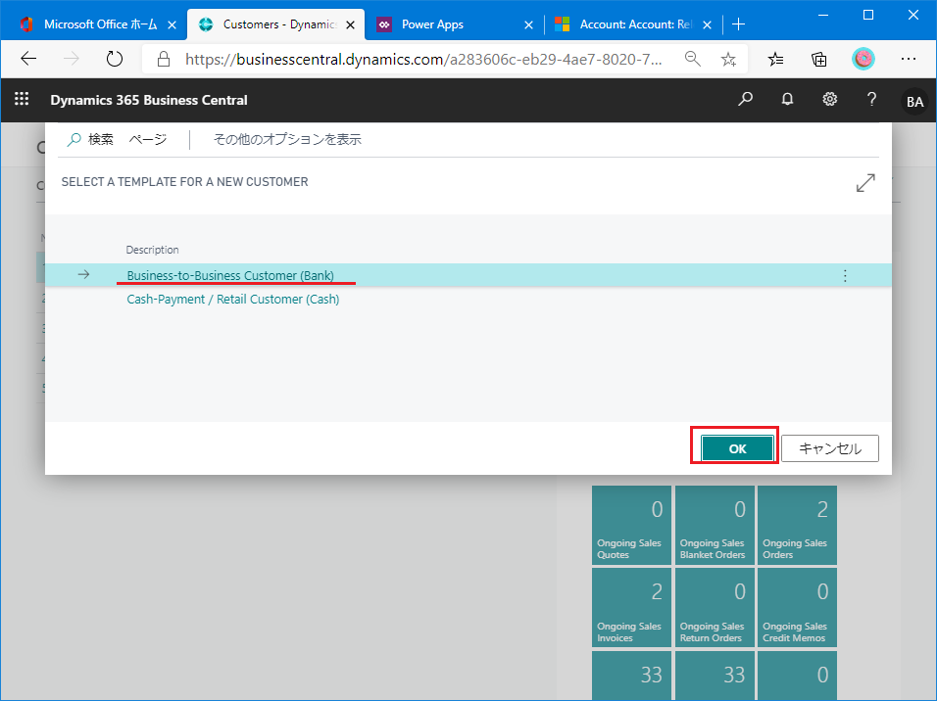Screen dimensions: 937x701
Task: Close the Power Apps tab
Action: [x=528, y=24]
